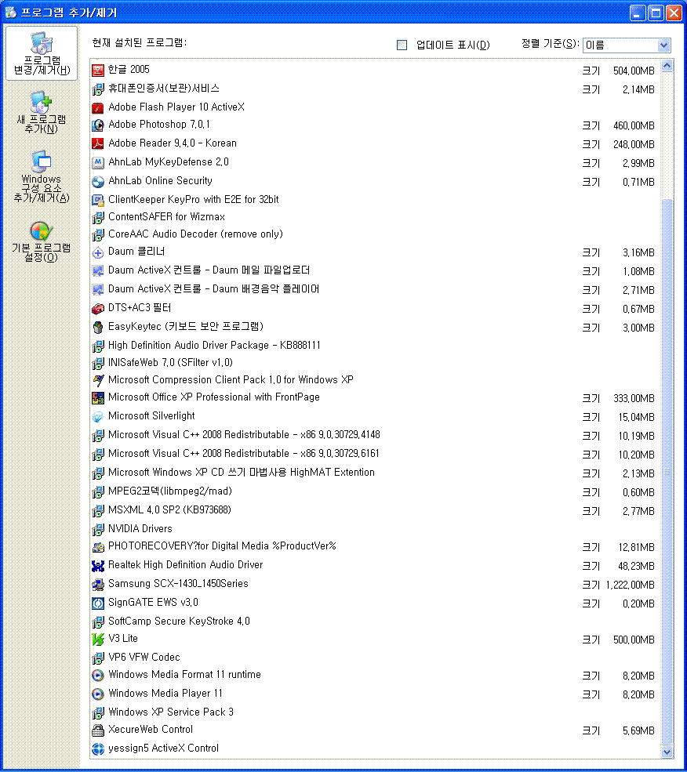This screenshot has width=687, height=772.
Task: Click Realtek High Definition Audio icon
Action: (98, 565)
